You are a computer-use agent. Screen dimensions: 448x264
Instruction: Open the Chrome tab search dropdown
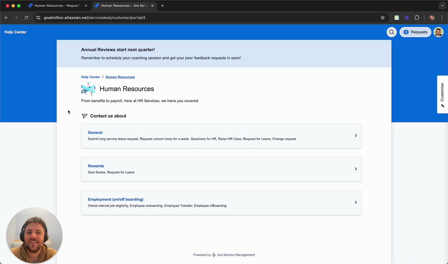pyautogui.click(x=442, y=6)
